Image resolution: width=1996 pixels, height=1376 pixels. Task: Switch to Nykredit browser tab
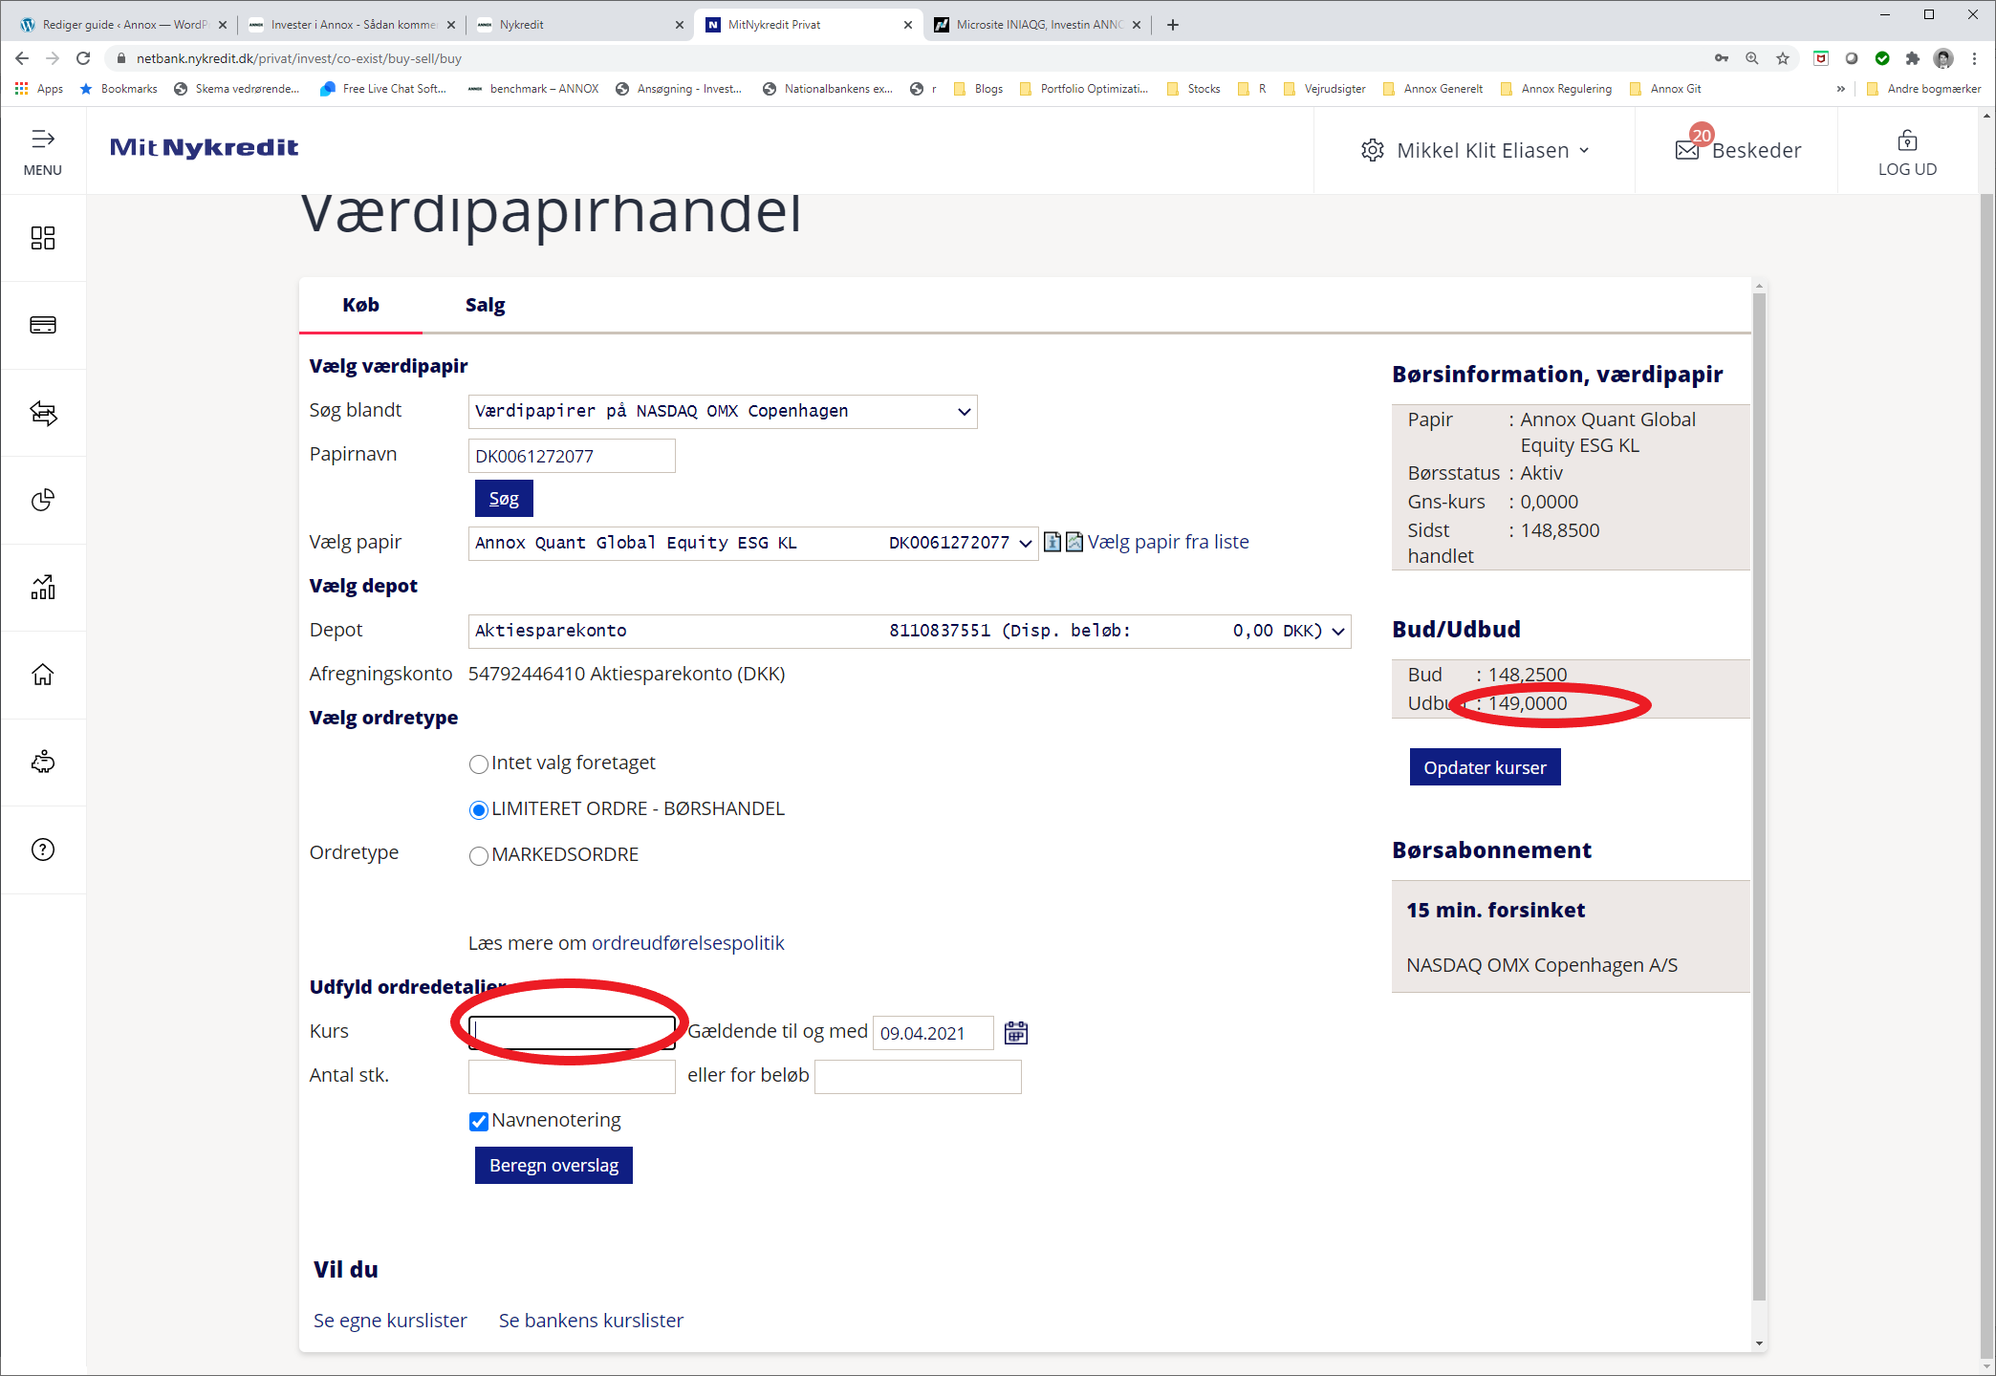pos(579,25)
